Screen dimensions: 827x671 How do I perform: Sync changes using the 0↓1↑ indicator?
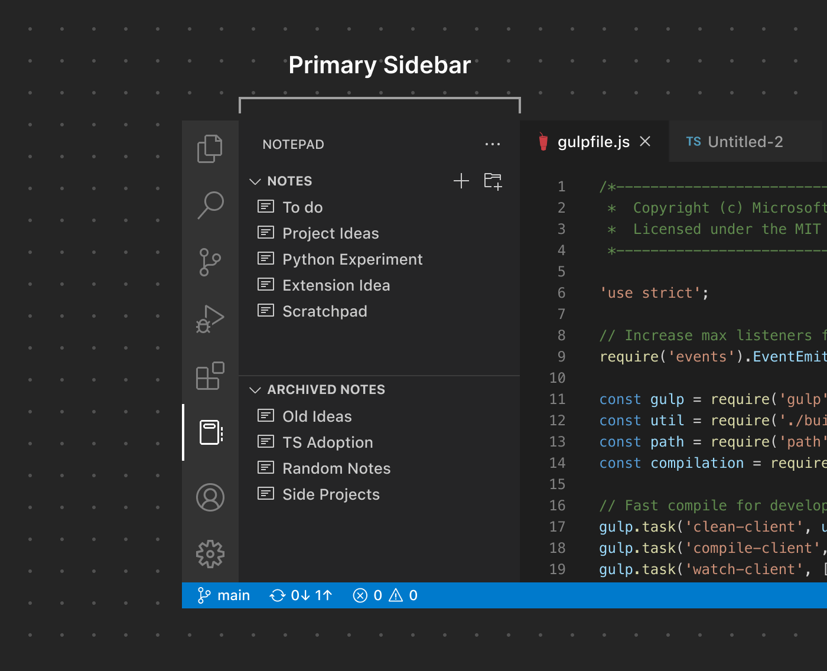tap(301, 595)
